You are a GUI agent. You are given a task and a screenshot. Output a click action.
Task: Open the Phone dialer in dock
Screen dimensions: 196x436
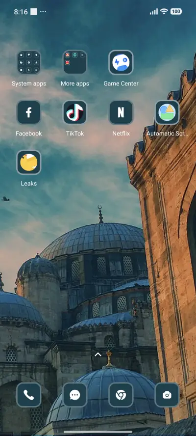click(29, 395)
